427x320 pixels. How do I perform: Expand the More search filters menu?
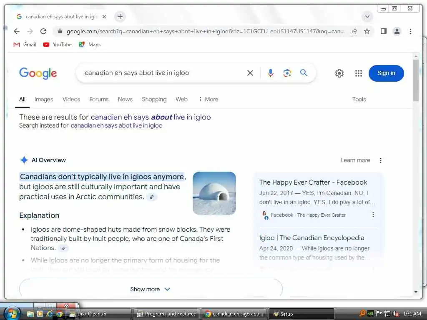(x=208, y=99)
